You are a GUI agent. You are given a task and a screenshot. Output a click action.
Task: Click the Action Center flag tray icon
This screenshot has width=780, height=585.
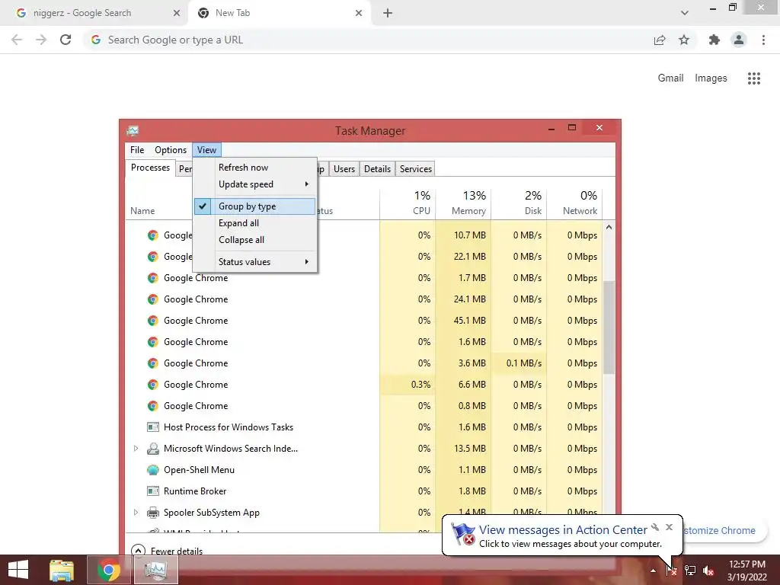point(671,570)
